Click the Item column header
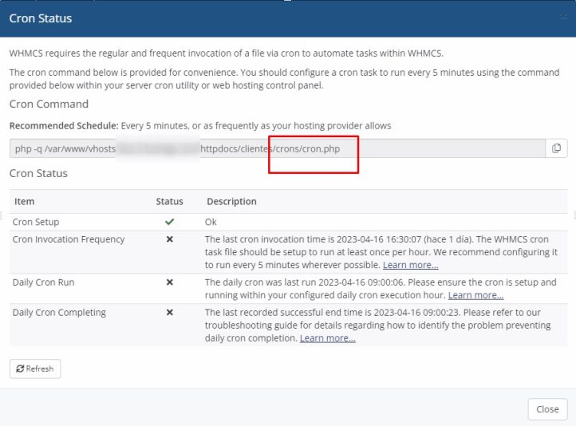The width and height of the screenshot is (576, 426). [x=25, y=202]
